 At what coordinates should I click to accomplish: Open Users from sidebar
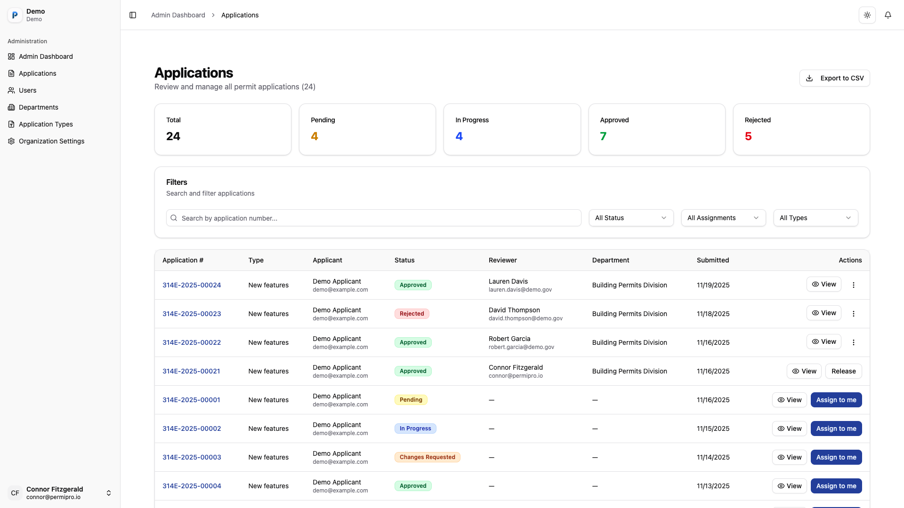27,90
